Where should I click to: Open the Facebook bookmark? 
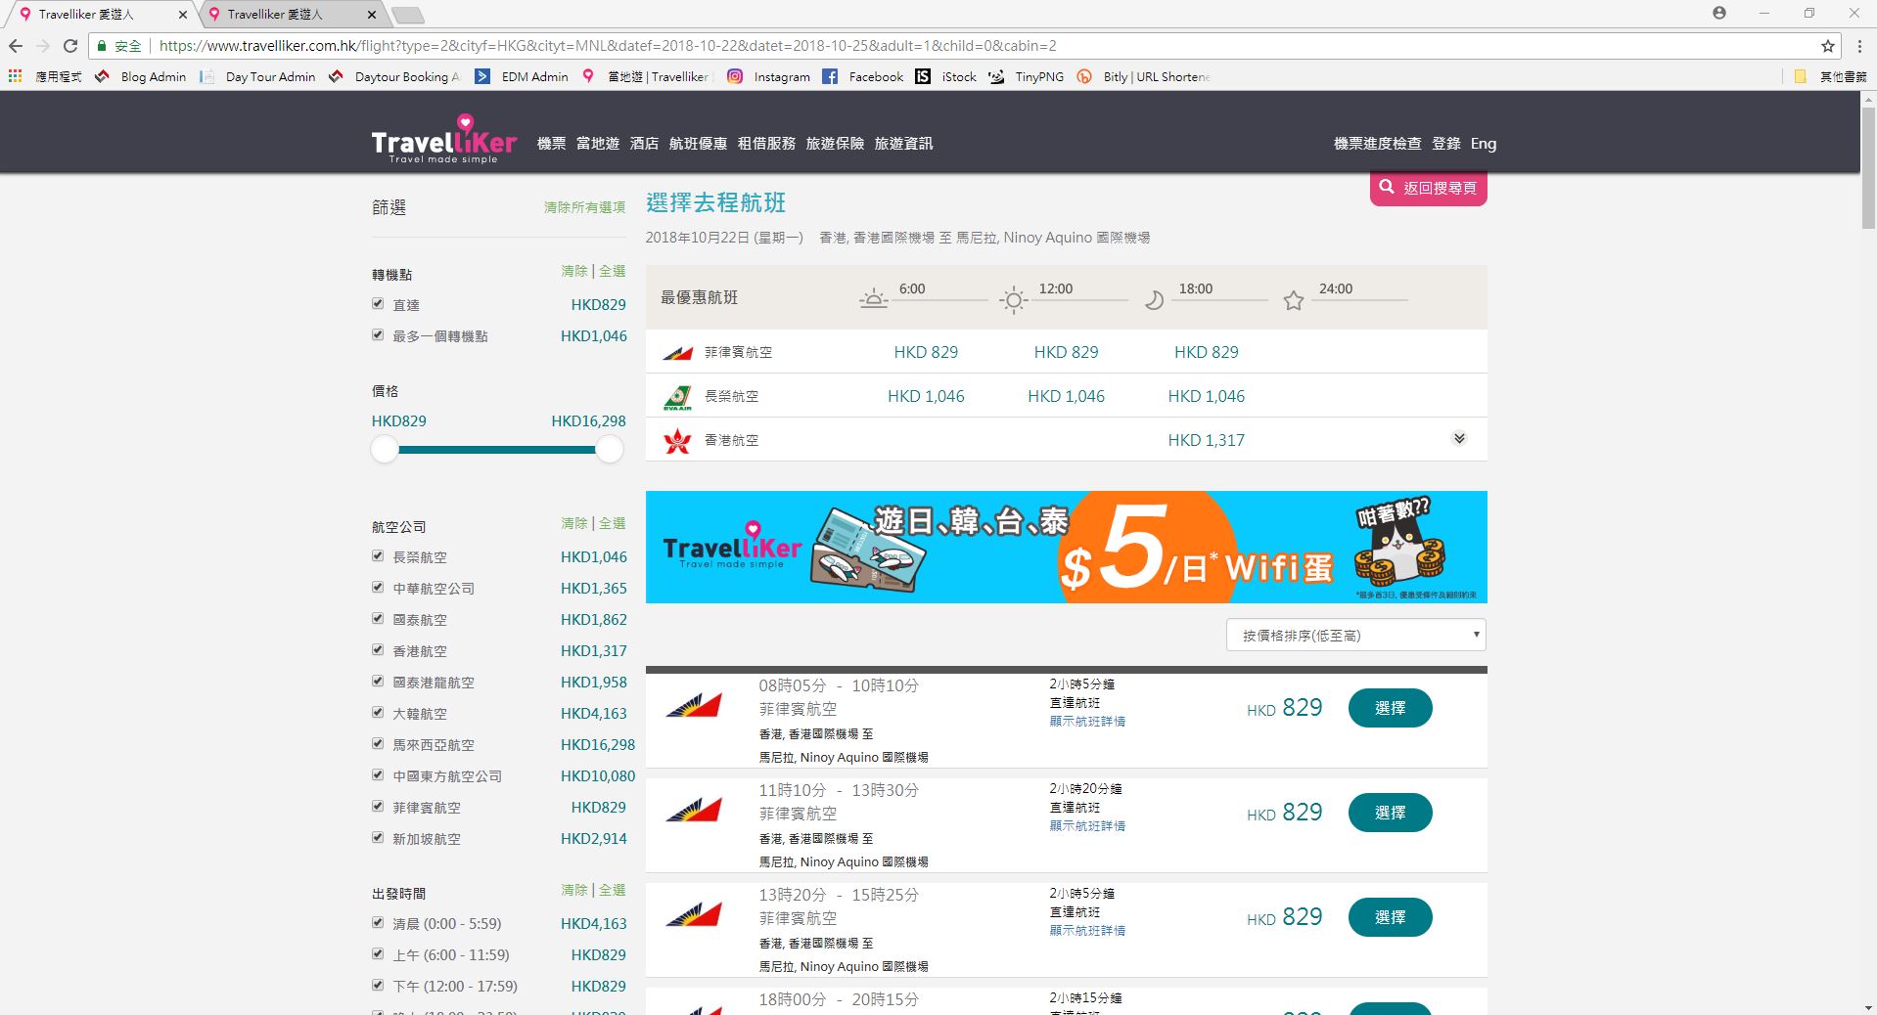pos(863,76)
